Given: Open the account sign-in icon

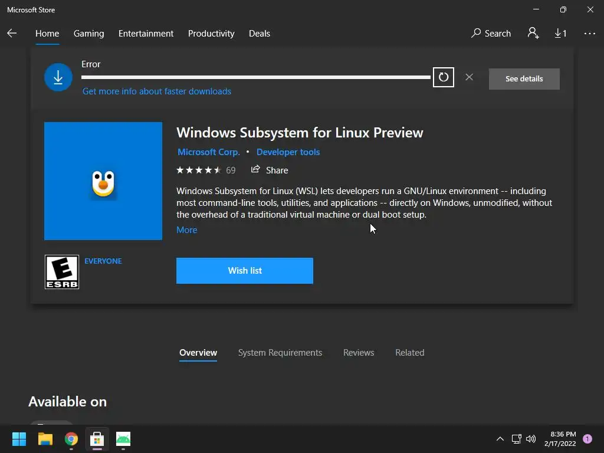Looking at the screenshot, I should click(533, 33).
